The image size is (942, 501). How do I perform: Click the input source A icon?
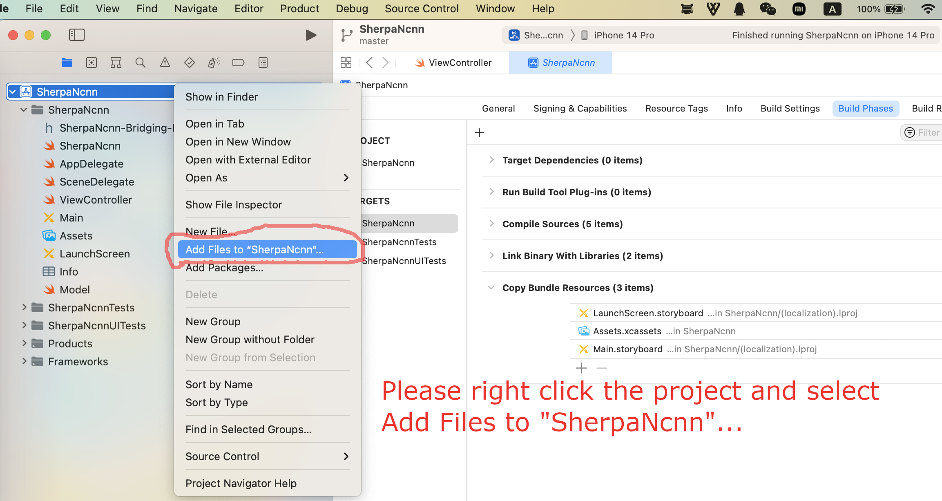coord(832,9)
